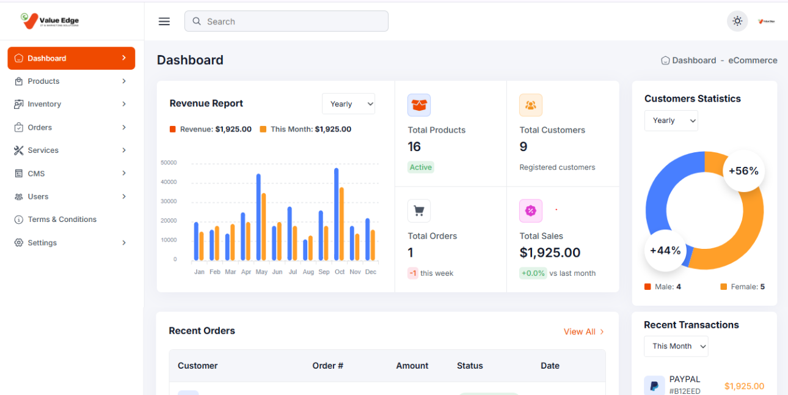Click the Total Sales discount badge icon

[530, 211]
